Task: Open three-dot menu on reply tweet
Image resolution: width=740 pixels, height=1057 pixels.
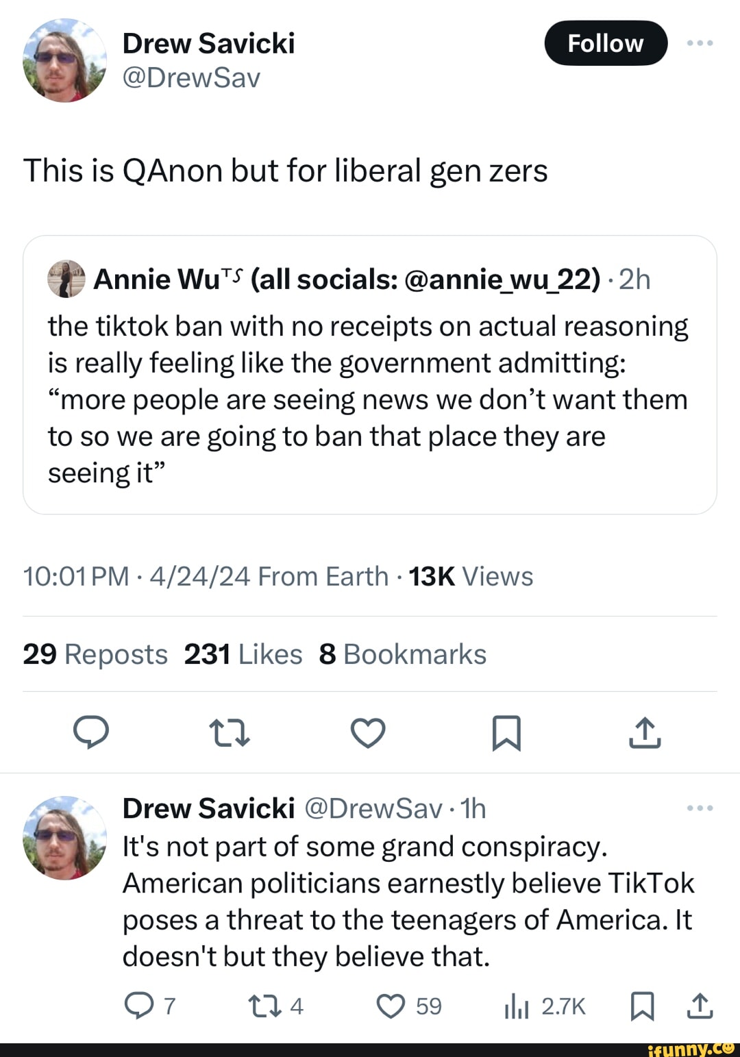Action: pyautogui.click(x=700, y=808)
